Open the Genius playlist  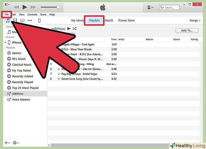tap(16, 53)
